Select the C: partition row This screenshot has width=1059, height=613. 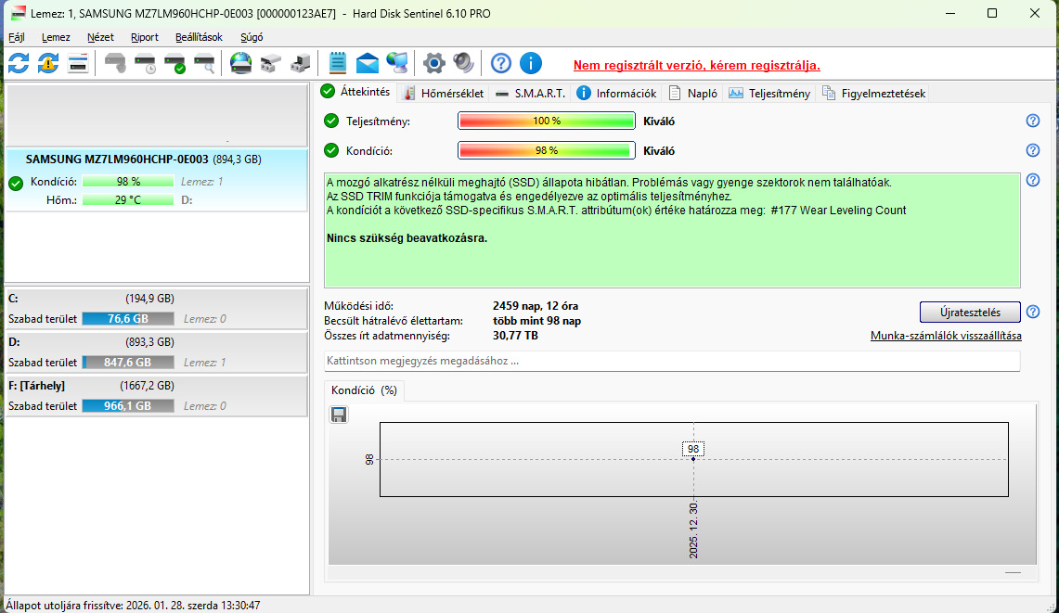click(x=157, y=309)
